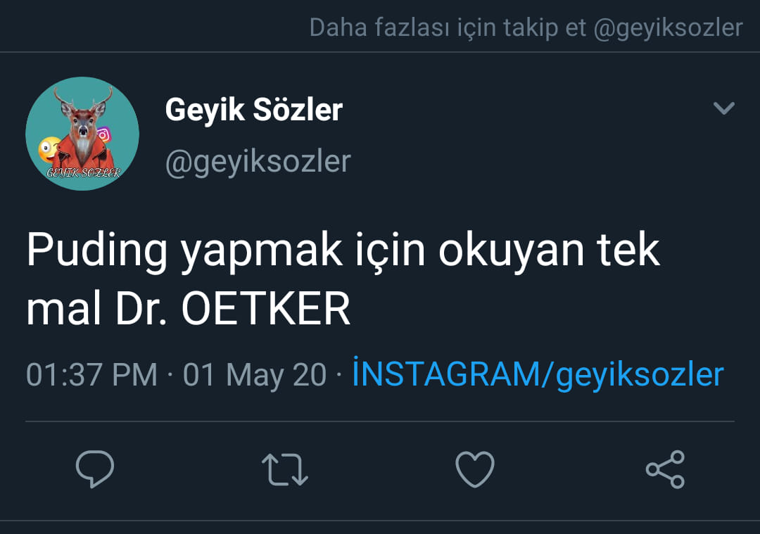Click the Instagram logo inside the avatar

(x=103, y=134)
